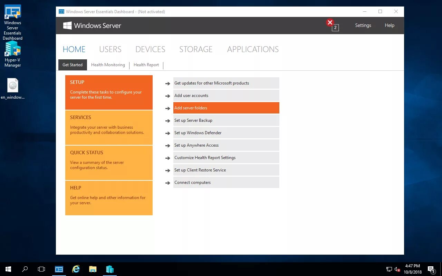Click the arrow beside Connect computers
The height and width of the screenshot is (276, 442).
coord(168,183)
